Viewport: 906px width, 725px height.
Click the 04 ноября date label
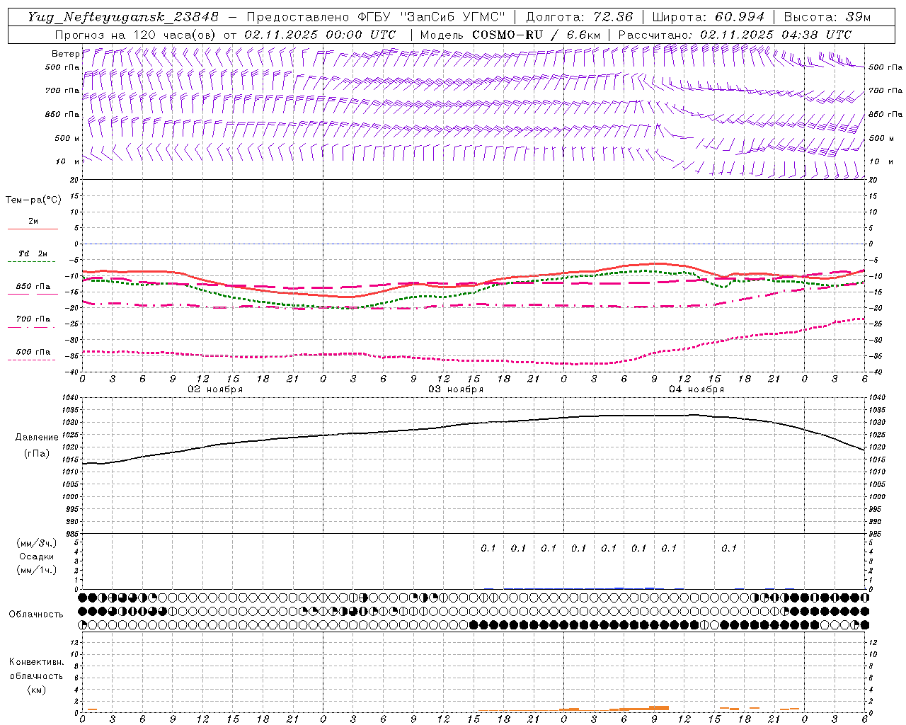pyautogui.click(x=696, y=389)
